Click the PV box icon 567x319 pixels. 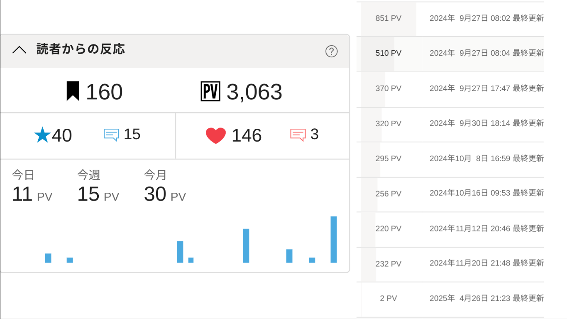click(x=210, y=91)
